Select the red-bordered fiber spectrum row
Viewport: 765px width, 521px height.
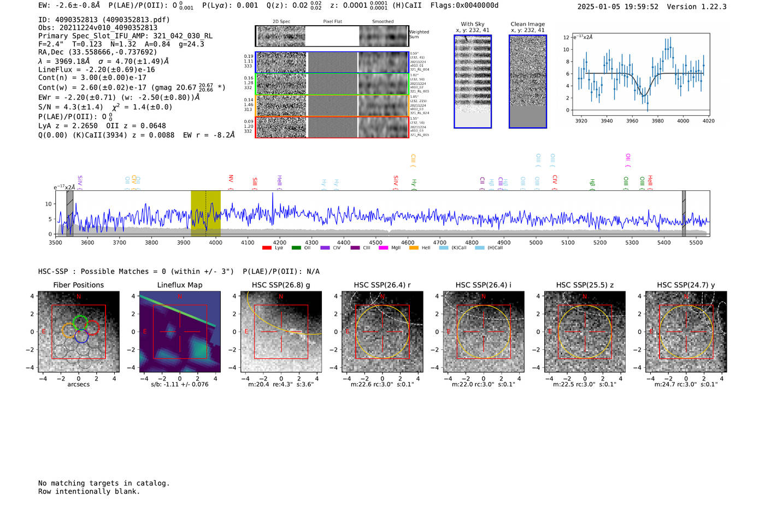tap(332, 127)
